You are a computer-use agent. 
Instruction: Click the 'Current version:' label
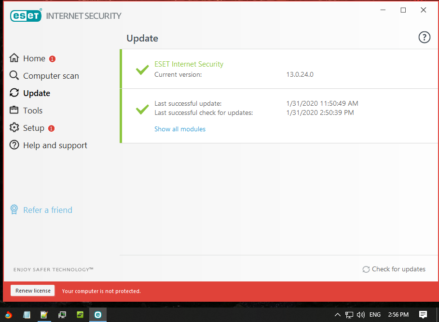(178, 74)
